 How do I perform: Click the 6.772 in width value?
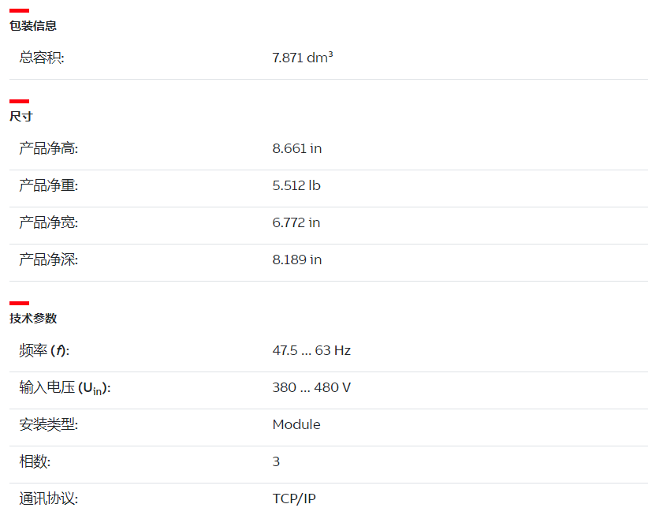[x=296, y=222]
